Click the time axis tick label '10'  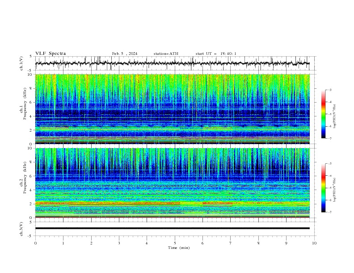click(314, 243)
